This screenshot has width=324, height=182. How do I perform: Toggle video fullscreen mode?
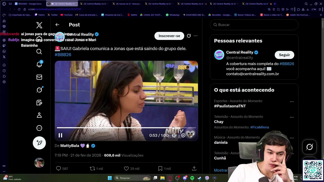tap(192, 135)
